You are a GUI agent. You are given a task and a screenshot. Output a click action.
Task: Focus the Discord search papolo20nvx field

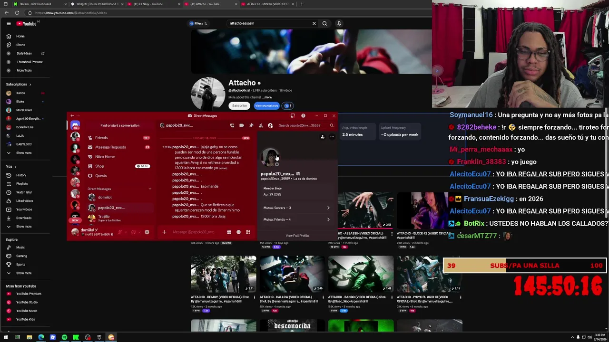(x=306, y=125)
